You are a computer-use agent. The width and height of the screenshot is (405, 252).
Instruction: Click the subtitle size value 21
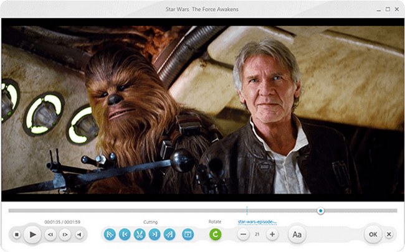coord(257,235)
